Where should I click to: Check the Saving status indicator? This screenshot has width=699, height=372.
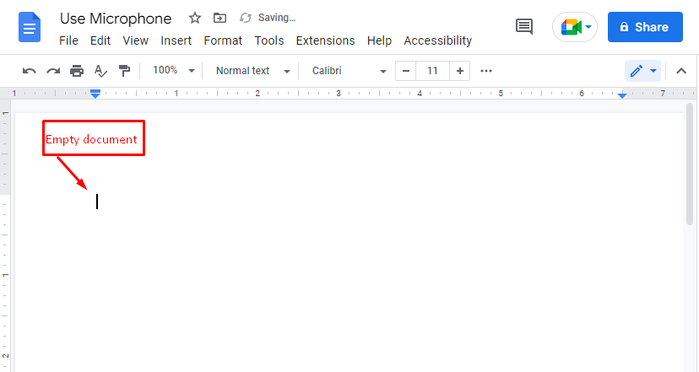pyautogui.click(x=268, y=18)
